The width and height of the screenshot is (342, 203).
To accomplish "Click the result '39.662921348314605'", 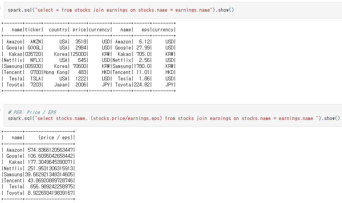I will click(49, 175).
